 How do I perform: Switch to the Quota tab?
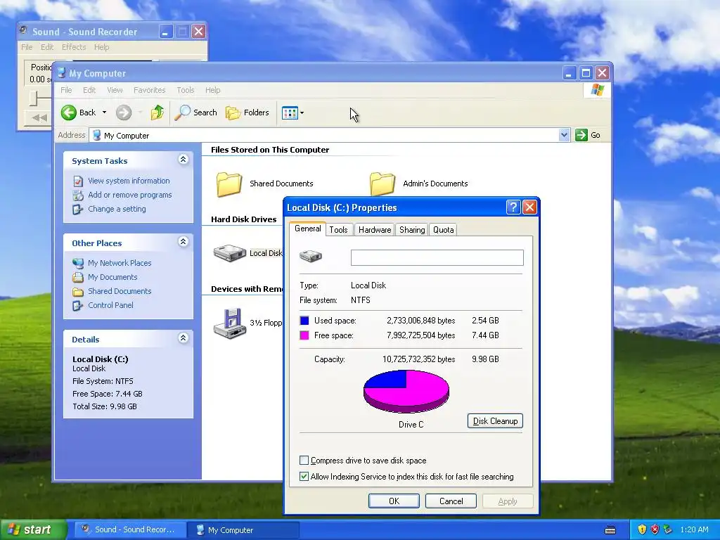(x=443, y=230)
